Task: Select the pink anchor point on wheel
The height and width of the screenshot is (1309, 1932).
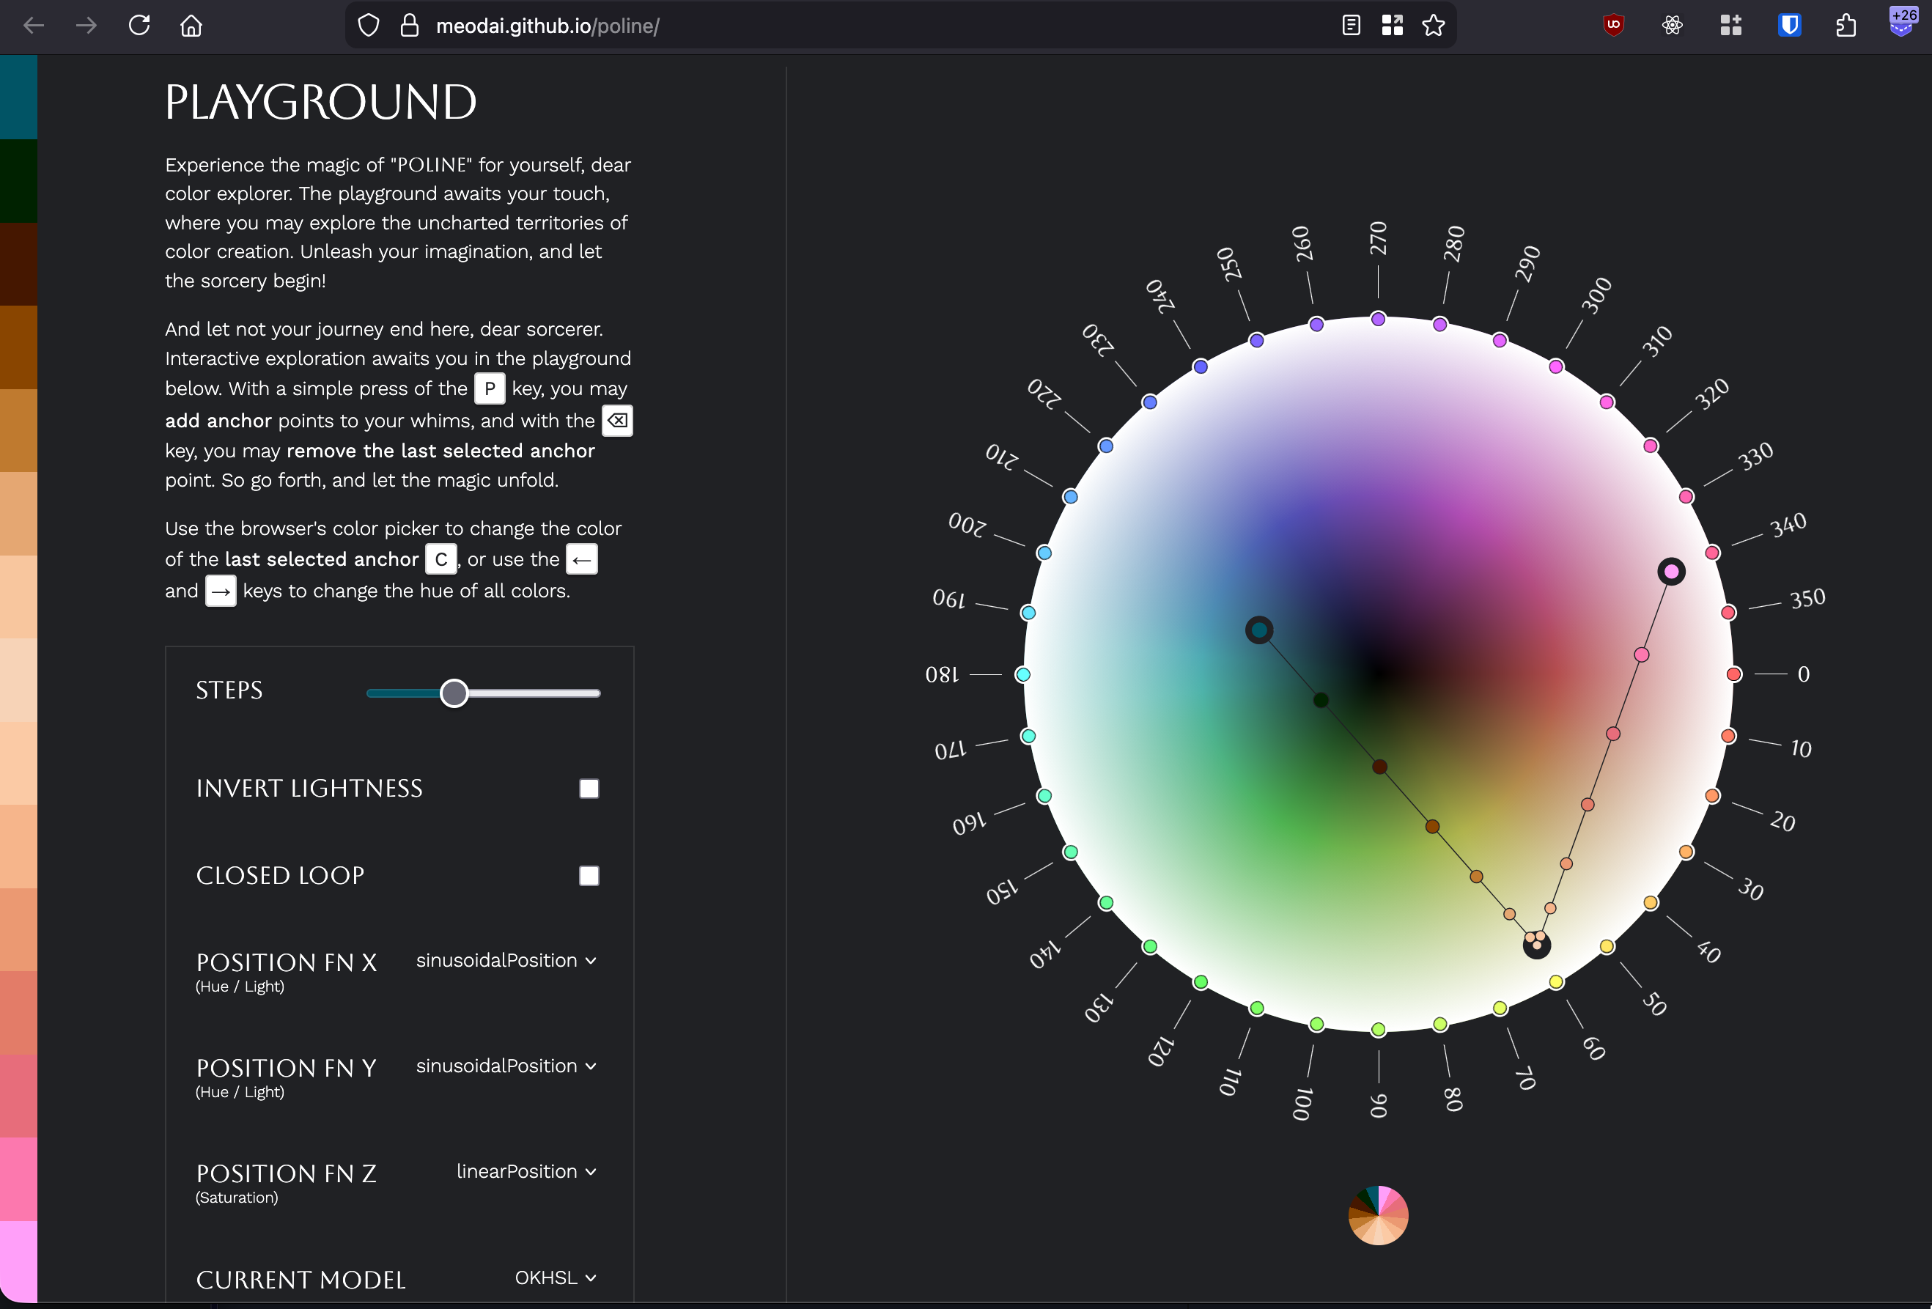Action: [1671, 572]
